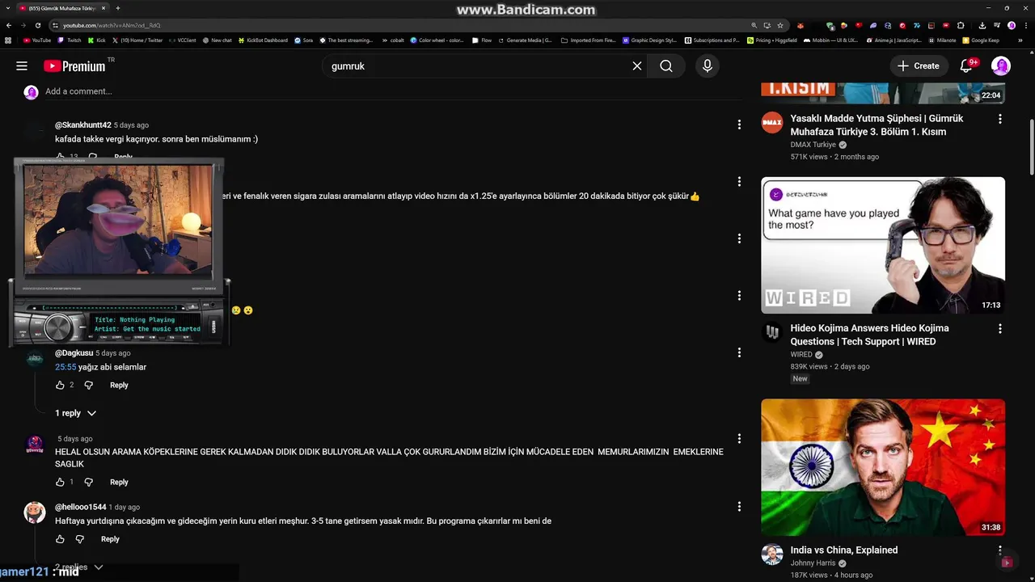The image size is (1035, 582).
Task: Open options for Hideo Kojima video
Action: [x=1000, y=329]
